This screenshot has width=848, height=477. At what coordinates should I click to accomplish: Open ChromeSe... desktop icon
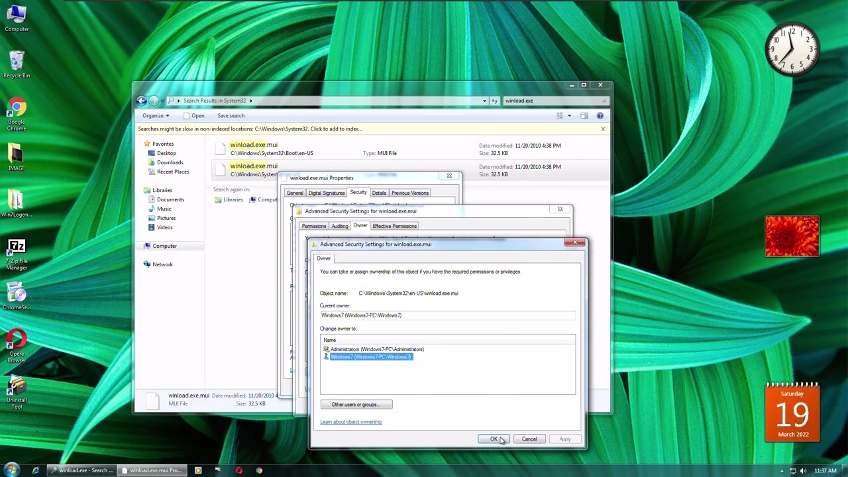(x=17, y=296)
